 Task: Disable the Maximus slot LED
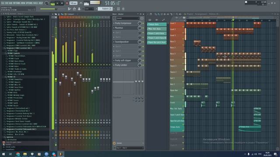coord(143,28)
